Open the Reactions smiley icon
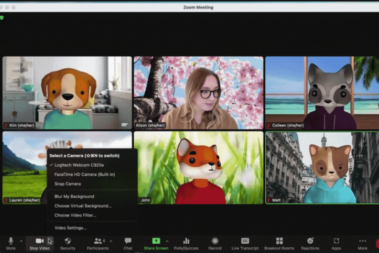This screenshot has height=253, width=379. [x=310, y=241]
